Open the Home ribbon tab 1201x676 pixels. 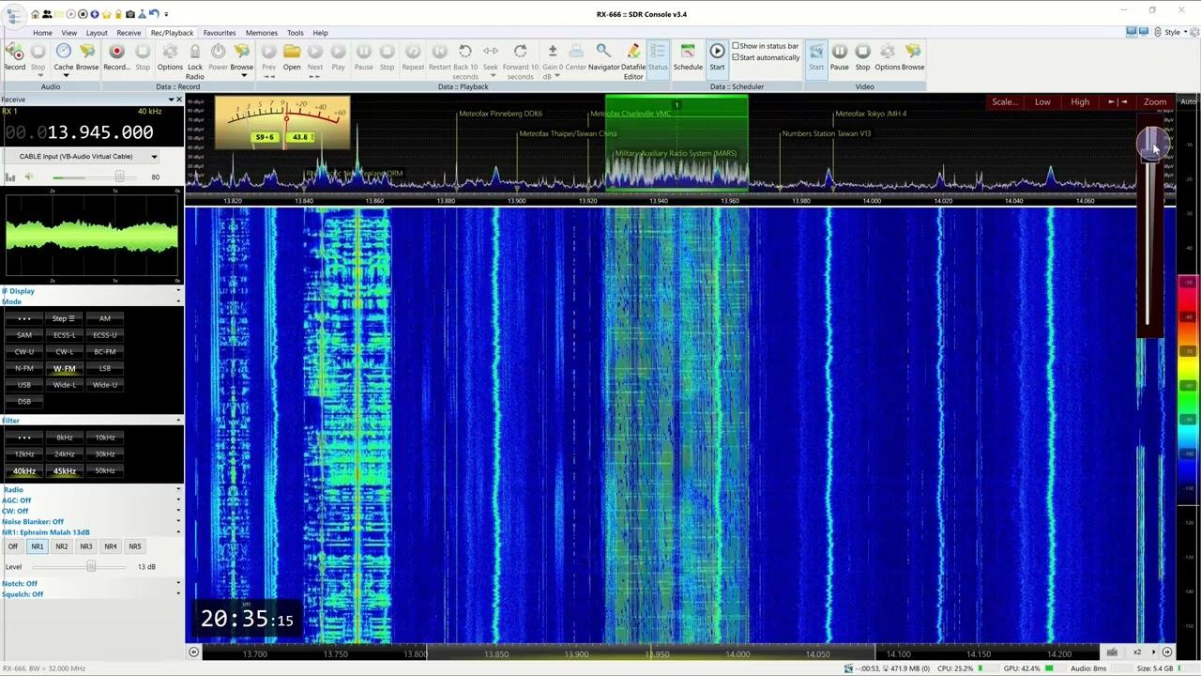[x=43, y=33]
